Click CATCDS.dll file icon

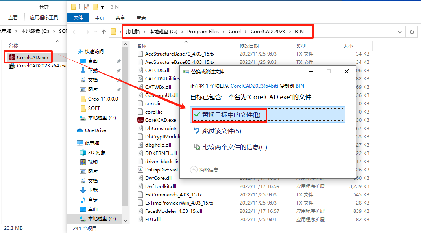click(140, 71)
